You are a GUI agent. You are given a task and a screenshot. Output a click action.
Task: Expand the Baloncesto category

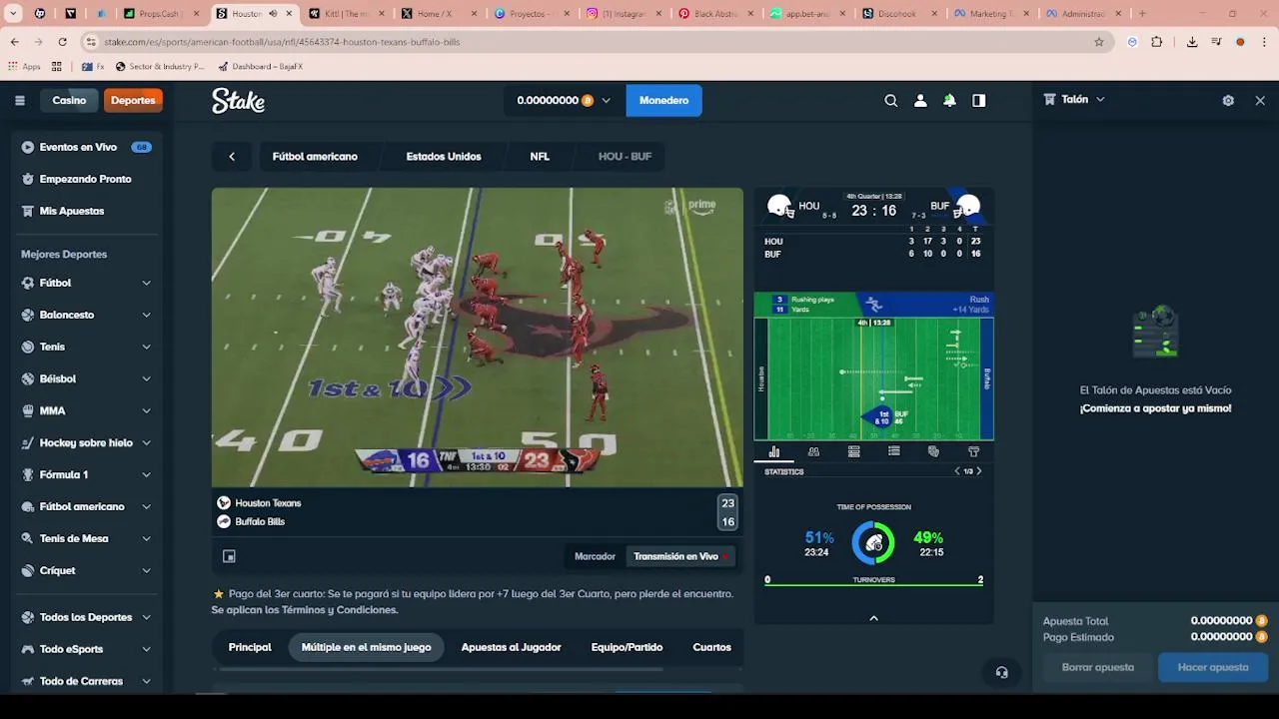click(86, 315)
